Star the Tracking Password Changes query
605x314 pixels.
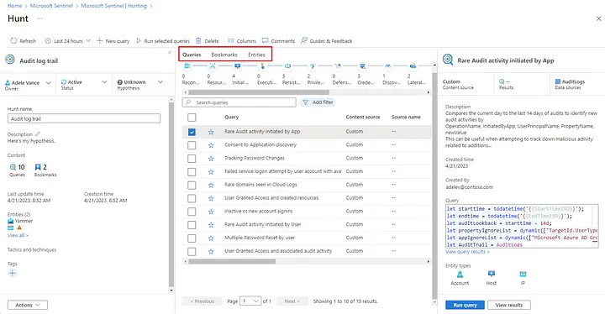[x=211, y=159]
